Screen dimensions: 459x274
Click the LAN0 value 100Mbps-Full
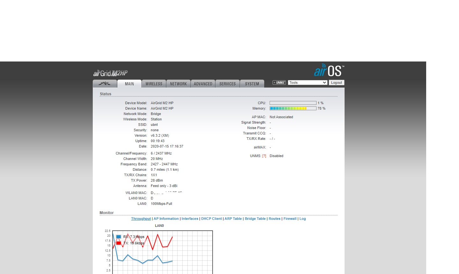tap(161, 204)
